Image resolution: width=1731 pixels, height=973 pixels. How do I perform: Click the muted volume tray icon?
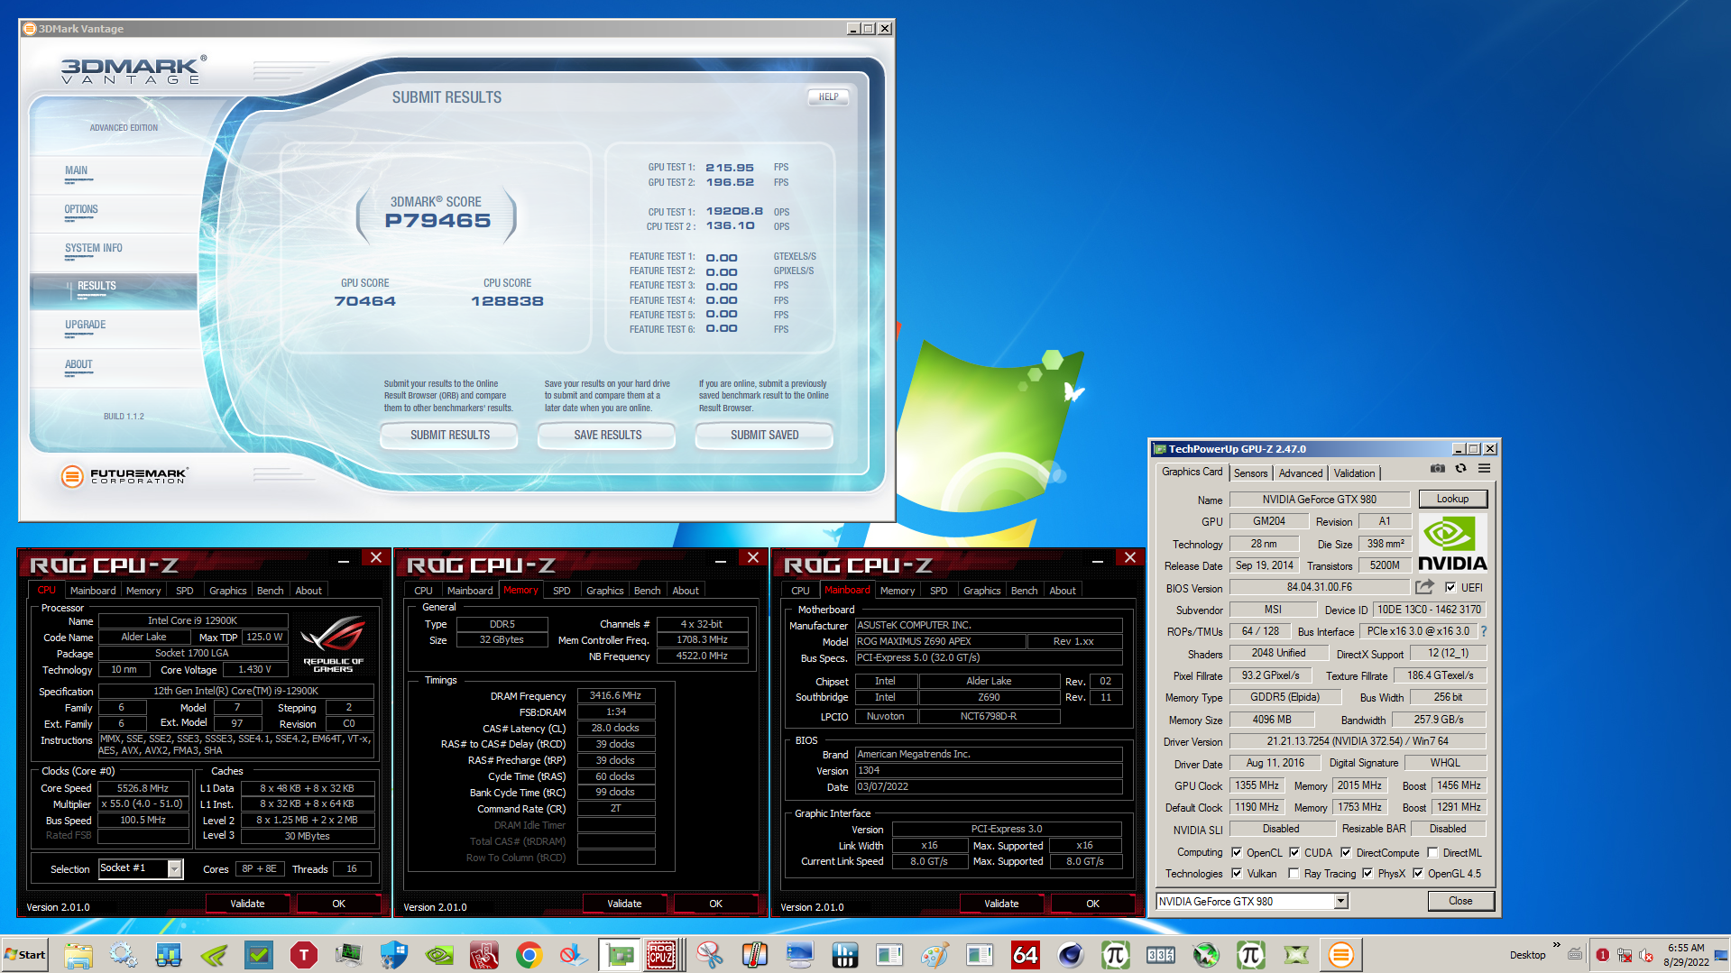[x=1646, y=955]
